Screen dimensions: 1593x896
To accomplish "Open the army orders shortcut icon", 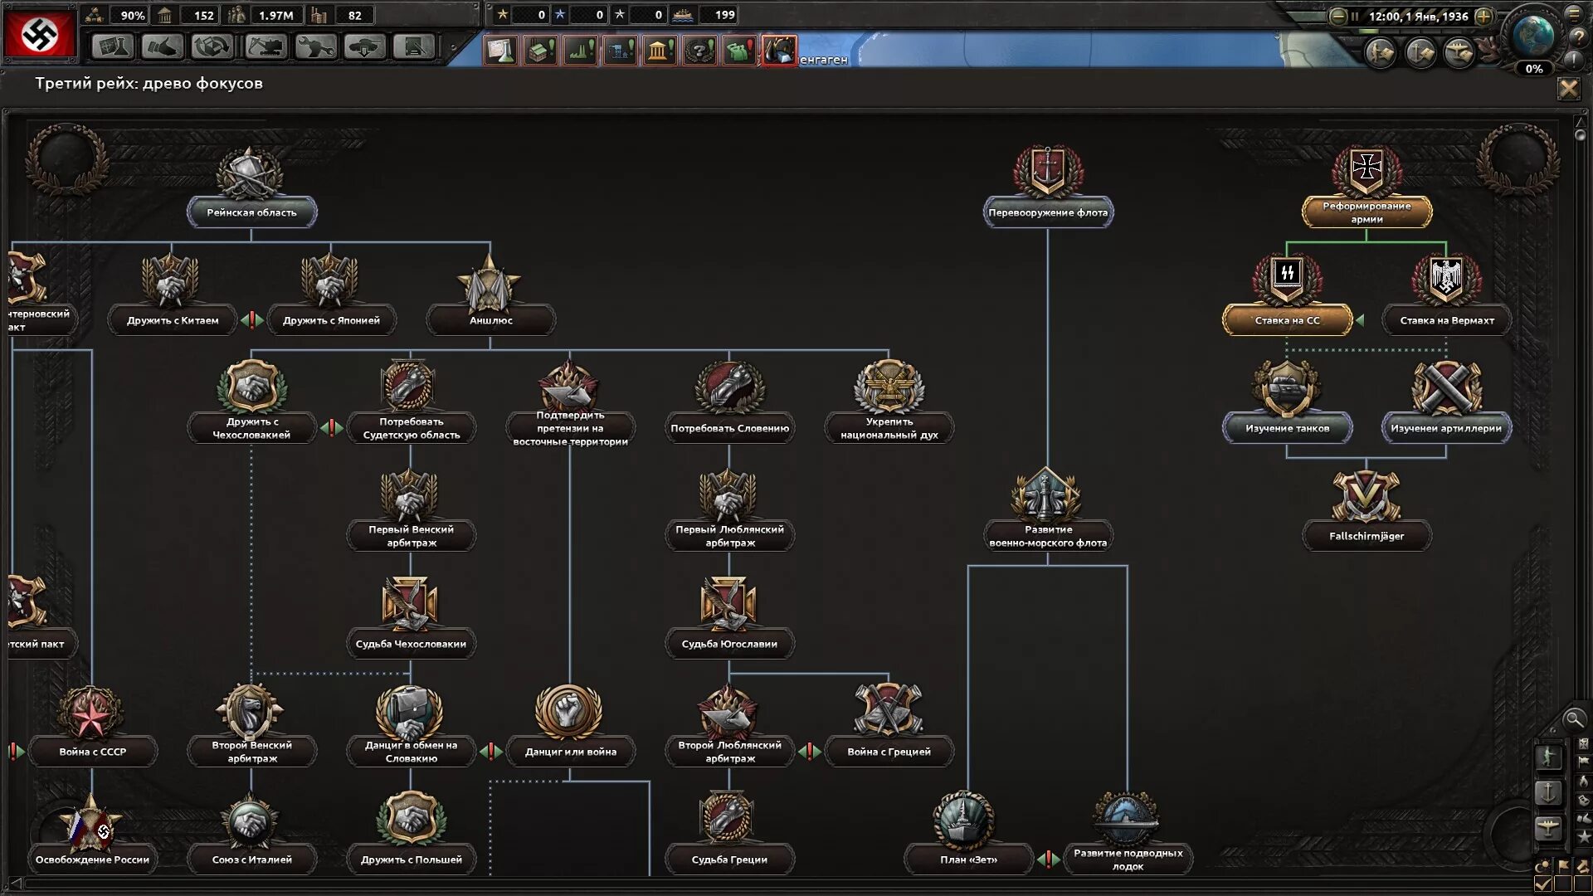I will pyautogui.click(x=1380, y=53).
